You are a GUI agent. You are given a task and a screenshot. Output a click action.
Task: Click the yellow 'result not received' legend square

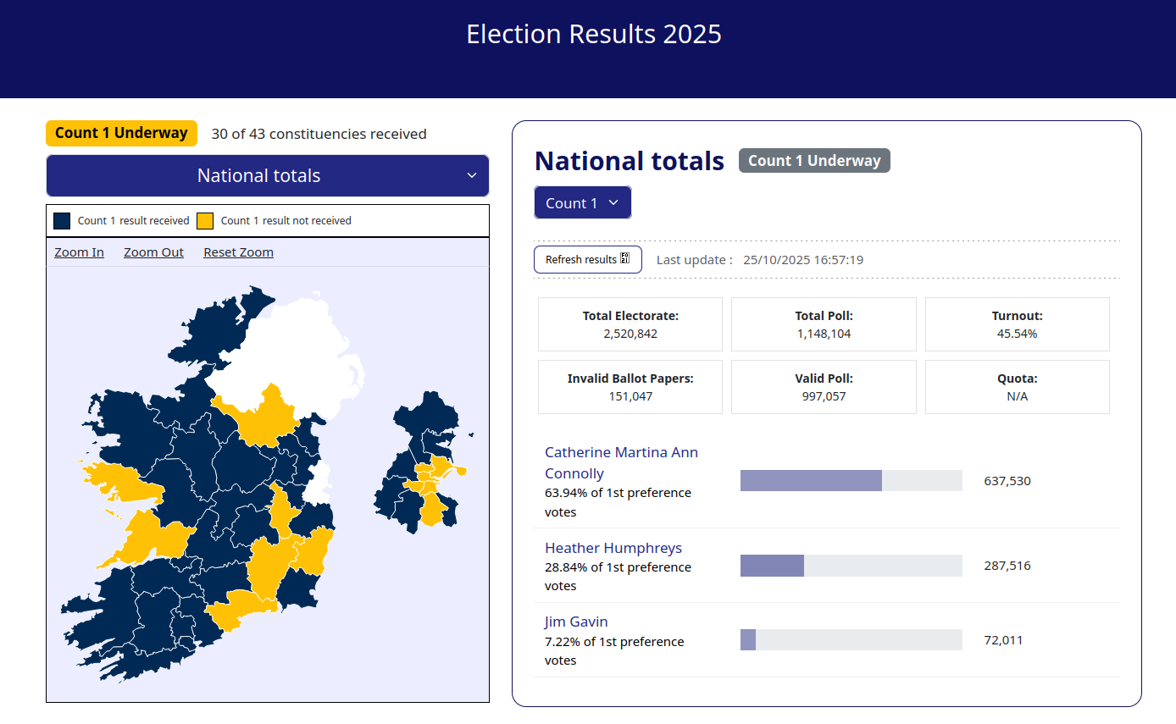pyautogui.click(x=205, y=221)
